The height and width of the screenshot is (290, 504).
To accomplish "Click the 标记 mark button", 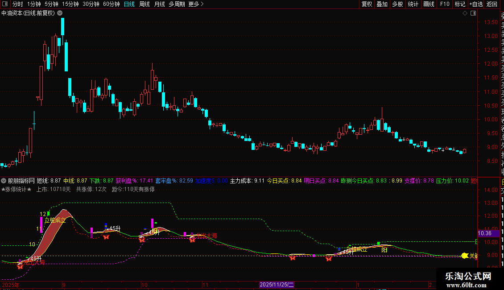I will [x=460, y=4].
